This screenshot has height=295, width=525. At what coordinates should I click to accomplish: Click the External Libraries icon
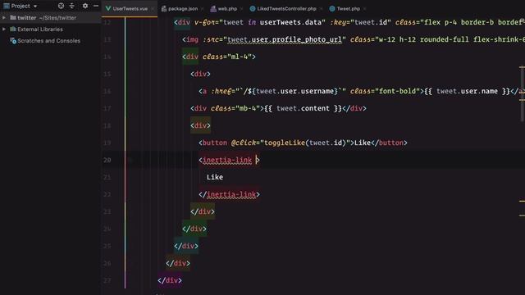[13, 29]
